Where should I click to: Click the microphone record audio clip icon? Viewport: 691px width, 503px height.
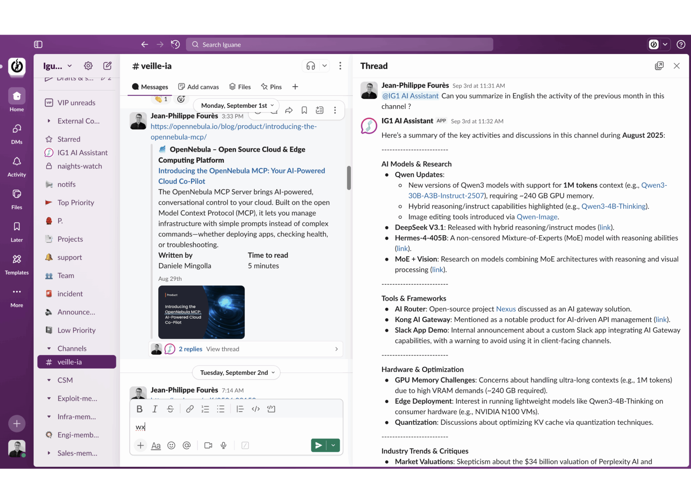pyautogui.click(x=223, y=446)
